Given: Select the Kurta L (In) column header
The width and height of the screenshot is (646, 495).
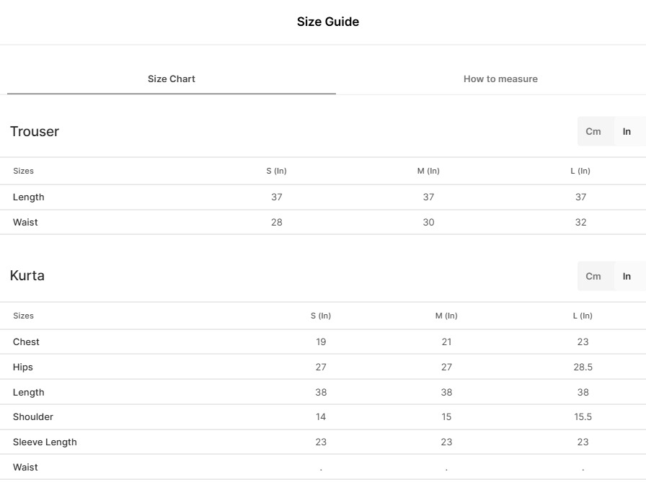Looking at the screenshot, I should tap(583, 316).
